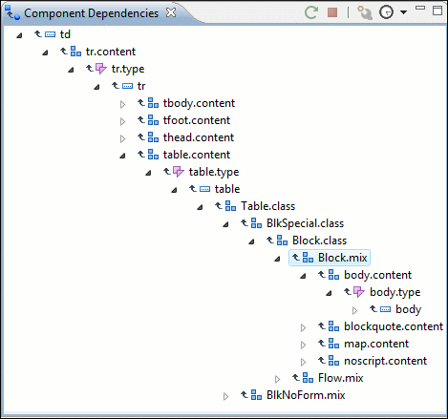Maximize the Component Dependencies view
448x419 pixels.
[437, 10]
